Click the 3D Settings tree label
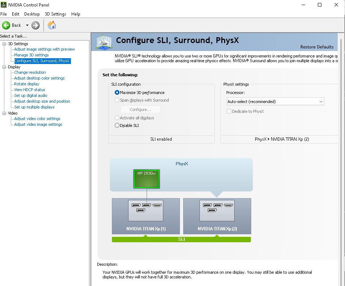This screenshot has width=345, height=286. tap(18, 44)
